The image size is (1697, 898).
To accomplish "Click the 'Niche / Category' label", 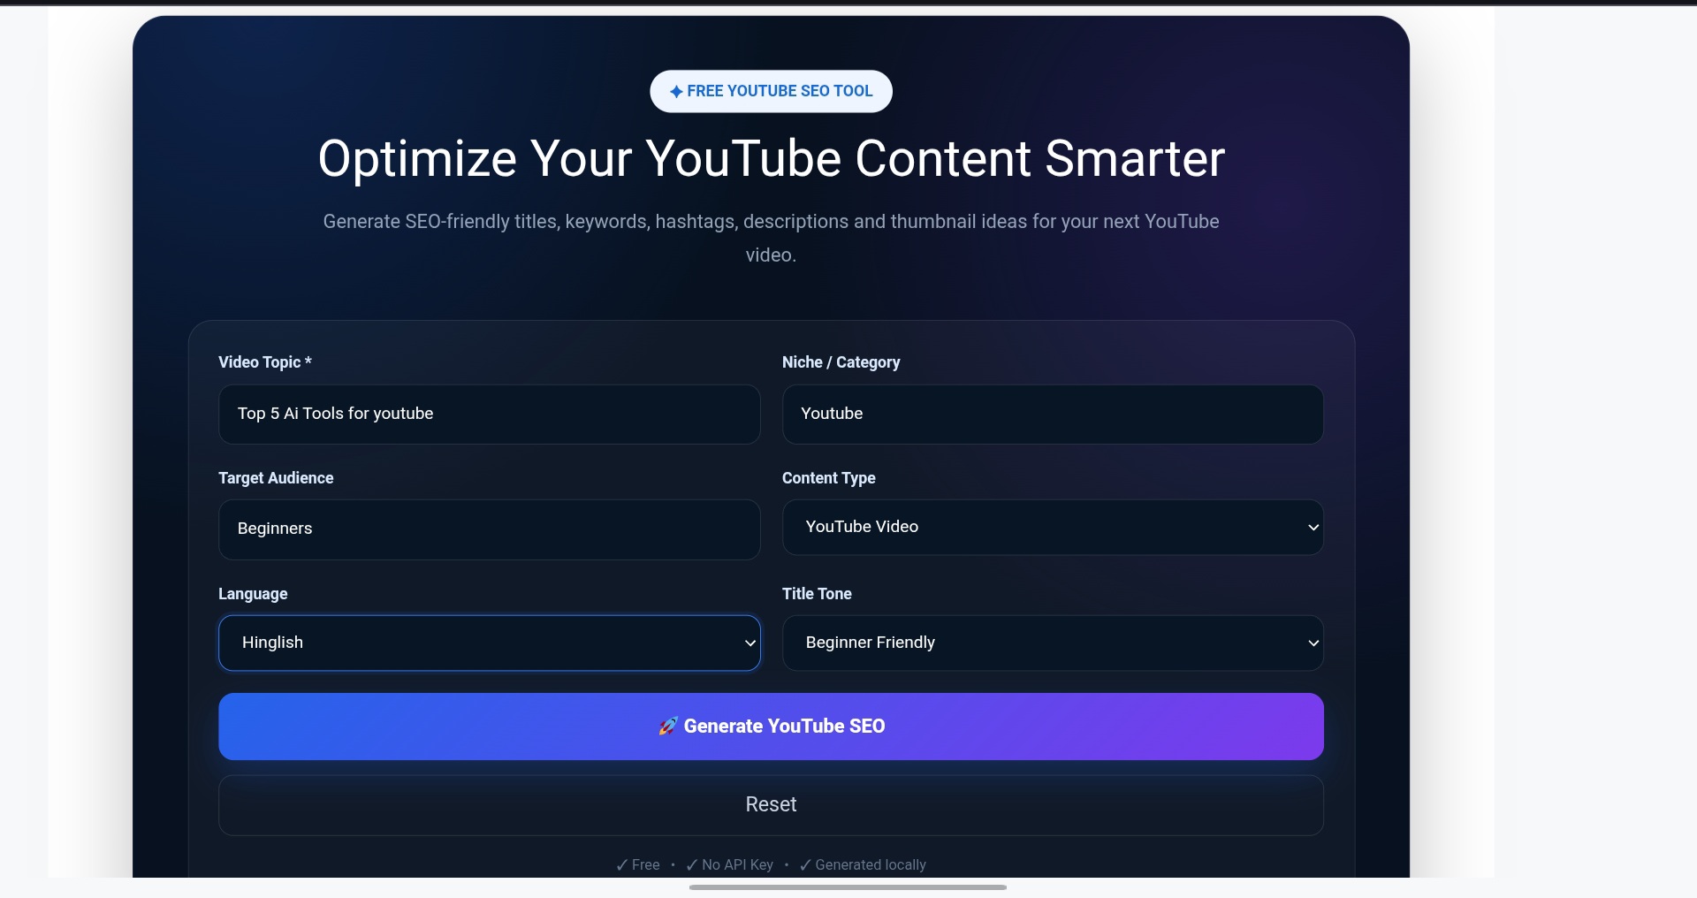I will [841, 362].
